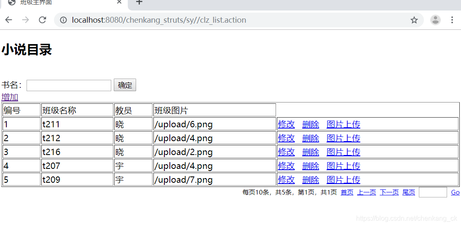Bookmark this page with the star icon

tap(414, 20)
